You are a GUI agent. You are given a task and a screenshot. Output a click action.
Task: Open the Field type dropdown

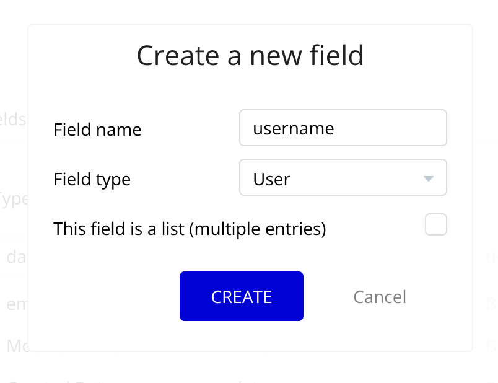click(343, 178)
